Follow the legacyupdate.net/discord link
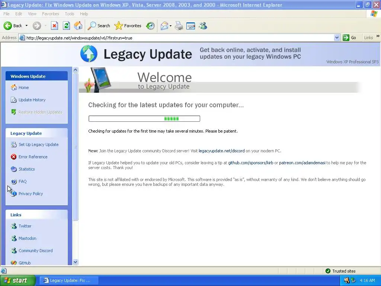Viewport: 381px width, 286px height. (222, 151)
